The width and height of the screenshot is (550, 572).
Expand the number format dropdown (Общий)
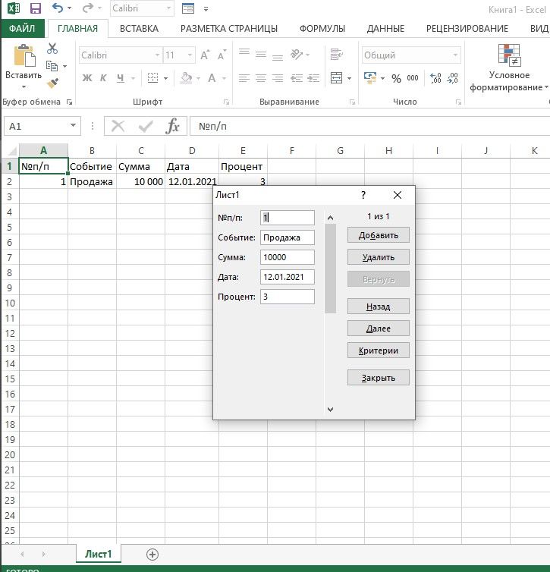click(x=455, y=55)
